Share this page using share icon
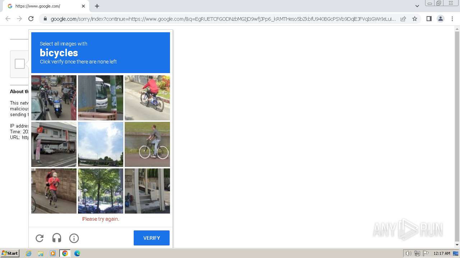The image size is (460, 258). [403, 19]
